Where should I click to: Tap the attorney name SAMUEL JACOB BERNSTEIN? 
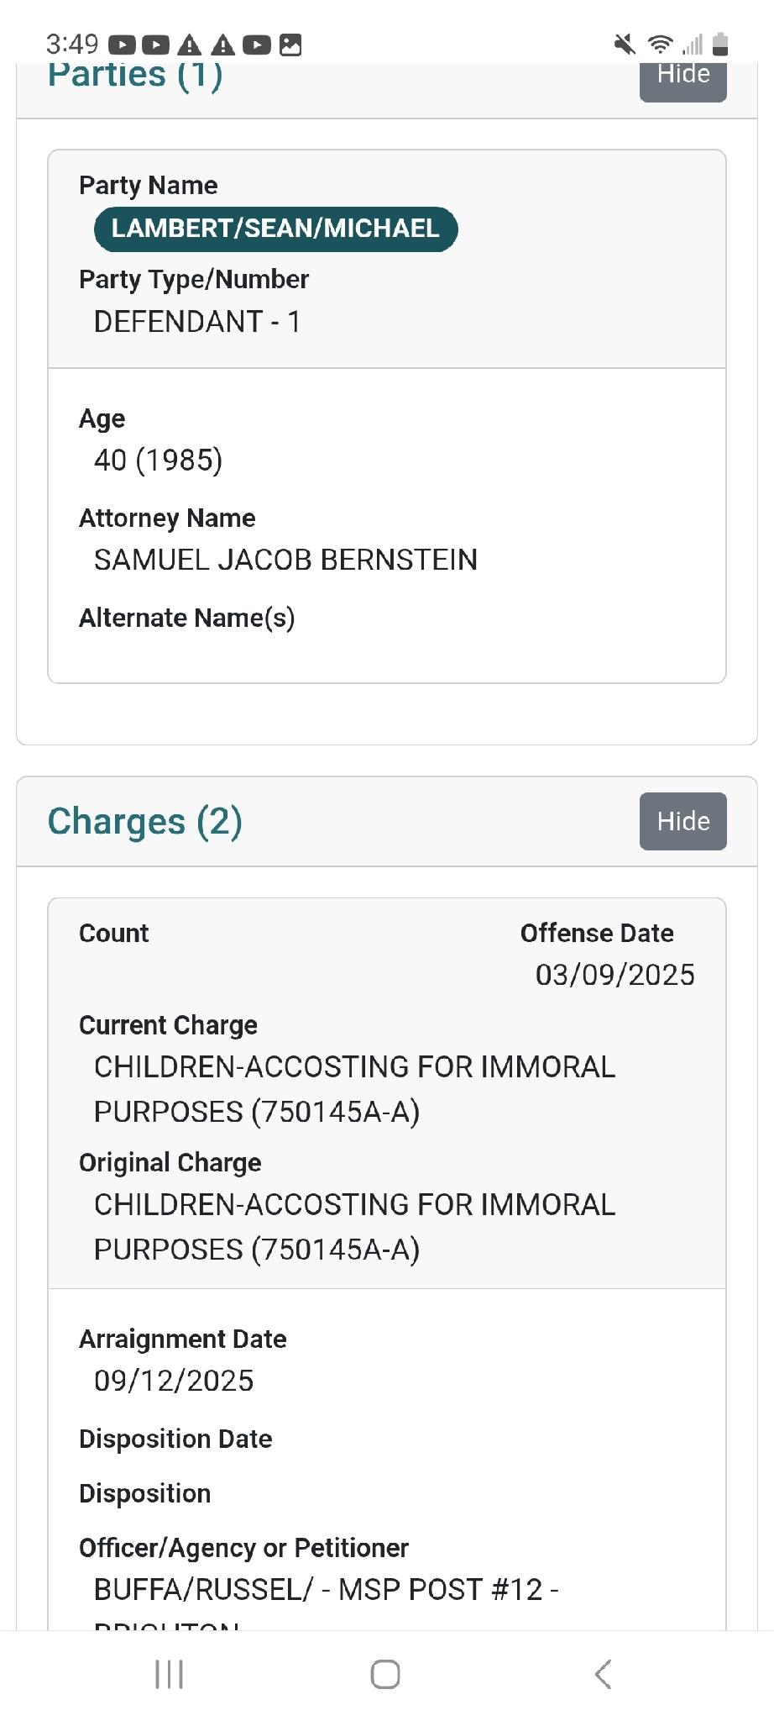click(285, 560)
